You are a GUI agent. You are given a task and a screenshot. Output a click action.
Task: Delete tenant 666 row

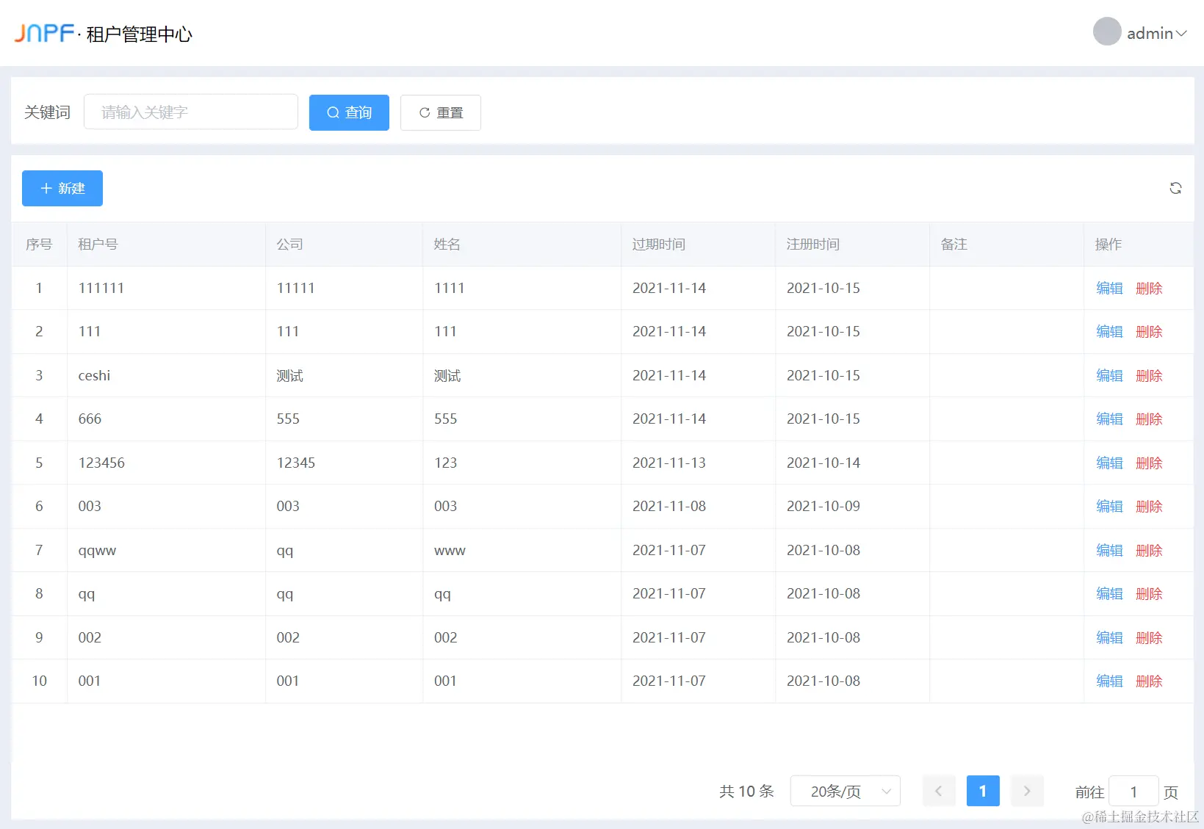click(1149, 419)
